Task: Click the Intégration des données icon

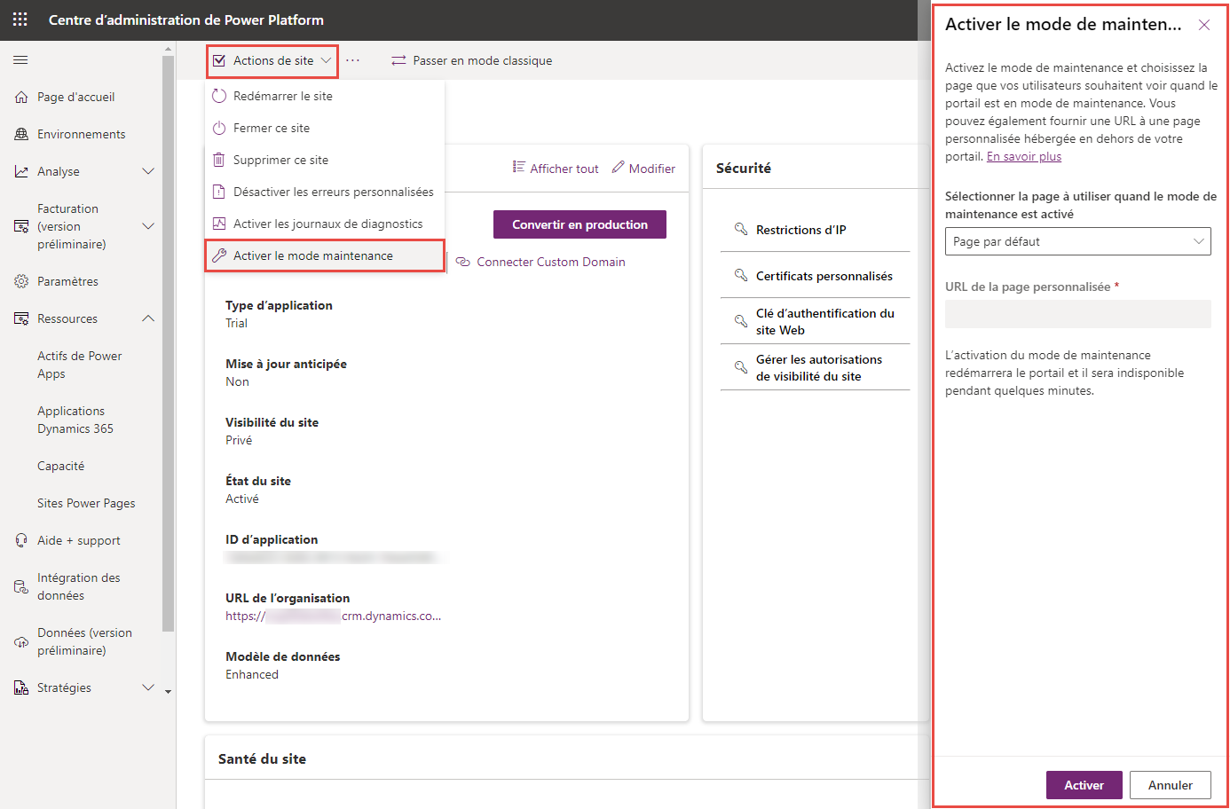Action: pyautogui.click(x=21, y=586)
